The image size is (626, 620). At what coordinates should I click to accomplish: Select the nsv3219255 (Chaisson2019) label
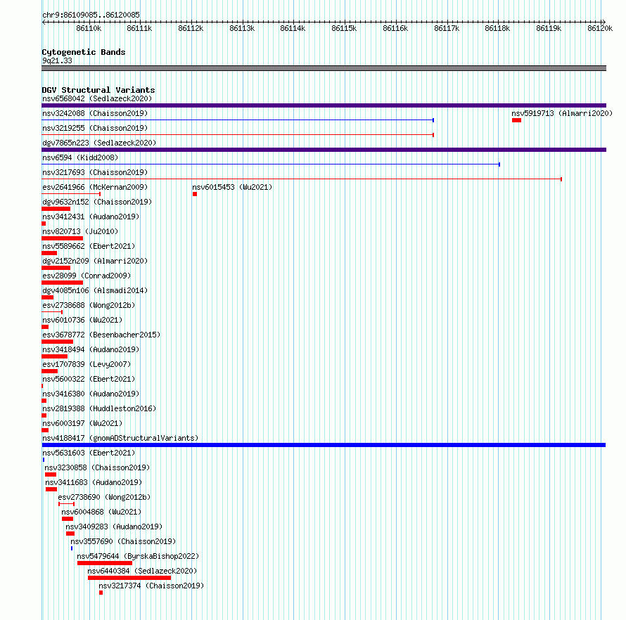point(95,128)
